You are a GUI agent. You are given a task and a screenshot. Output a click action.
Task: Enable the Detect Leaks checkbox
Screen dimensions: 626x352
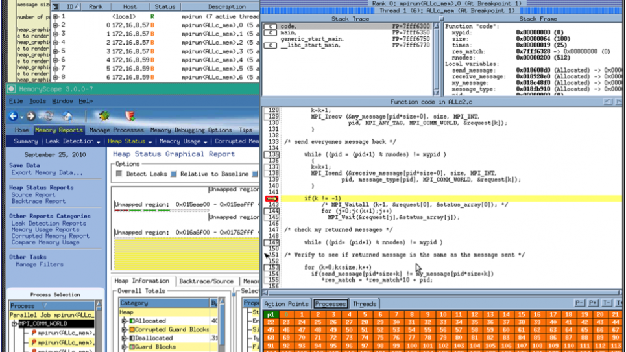click(119, 174)
